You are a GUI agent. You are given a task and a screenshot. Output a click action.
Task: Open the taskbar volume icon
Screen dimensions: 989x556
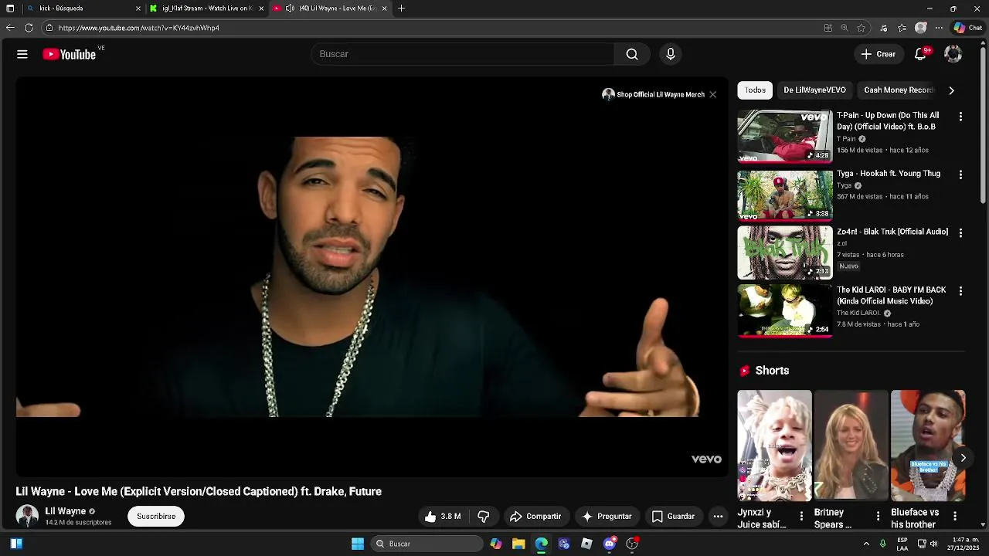(x=933, y=544)
